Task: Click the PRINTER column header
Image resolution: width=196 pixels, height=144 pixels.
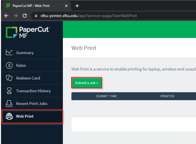Action: (x=167, y=96)
